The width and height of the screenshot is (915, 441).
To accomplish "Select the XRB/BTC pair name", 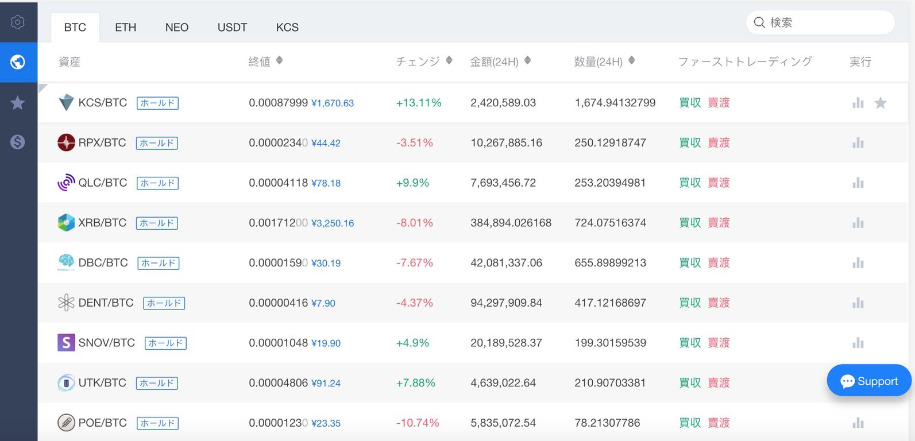I will (x=102, y=223).
